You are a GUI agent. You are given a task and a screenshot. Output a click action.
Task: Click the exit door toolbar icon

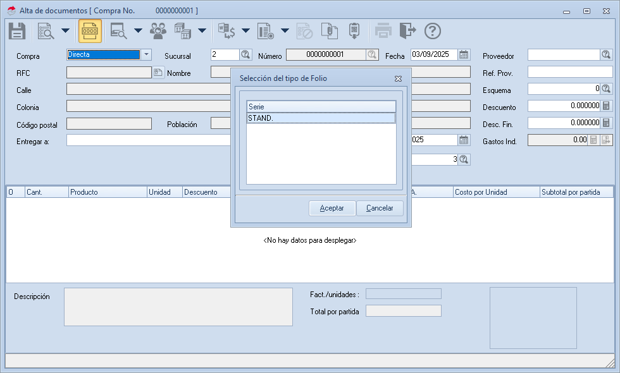click(408, 30)
